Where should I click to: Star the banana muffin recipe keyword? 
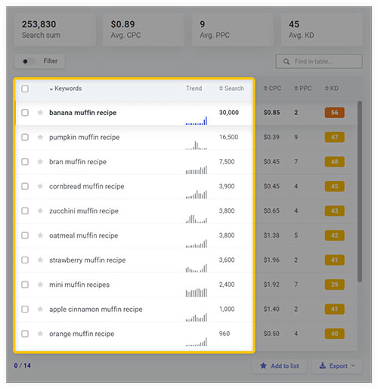[x=40, y=112]
